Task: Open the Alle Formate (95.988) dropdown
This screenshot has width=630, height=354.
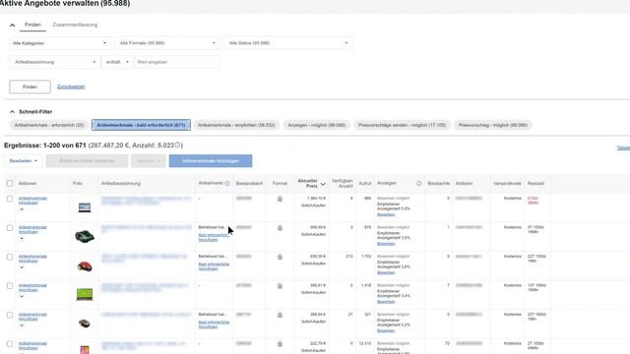Action: pos(167,43)
